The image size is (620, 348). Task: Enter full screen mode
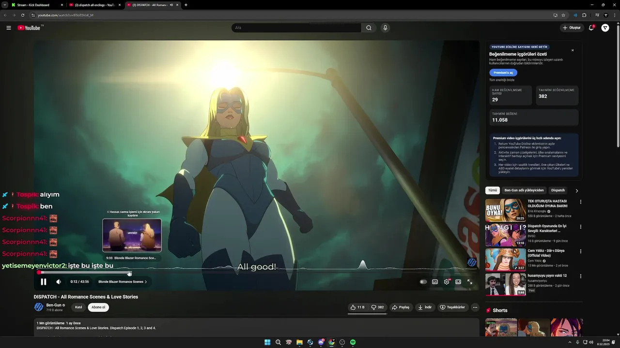click(470, 282)
